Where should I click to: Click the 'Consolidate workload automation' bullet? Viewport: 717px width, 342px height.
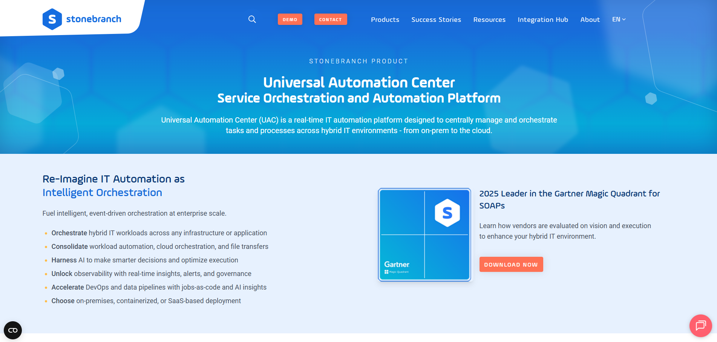click(x=160, y=247)
